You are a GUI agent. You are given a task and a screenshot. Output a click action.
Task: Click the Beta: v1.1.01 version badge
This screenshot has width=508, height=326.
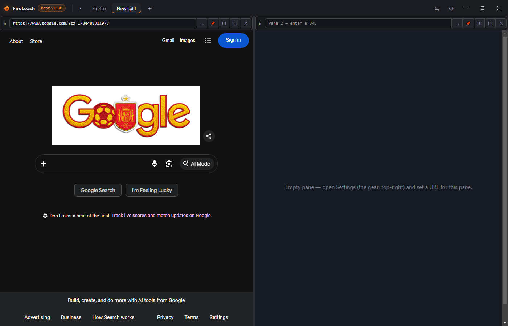click(52, 8)
